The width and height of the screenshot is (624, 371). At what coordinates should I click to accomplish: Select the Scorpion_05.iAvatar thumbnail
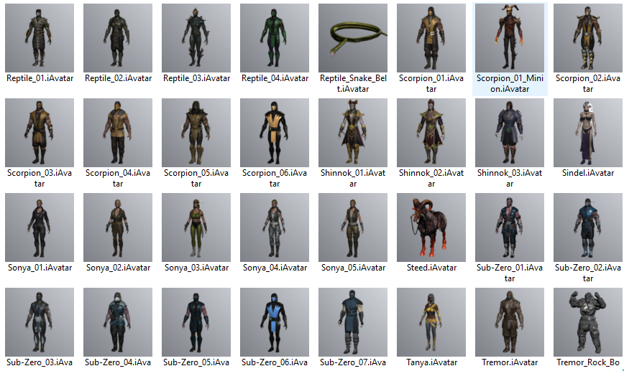[196, 133]
